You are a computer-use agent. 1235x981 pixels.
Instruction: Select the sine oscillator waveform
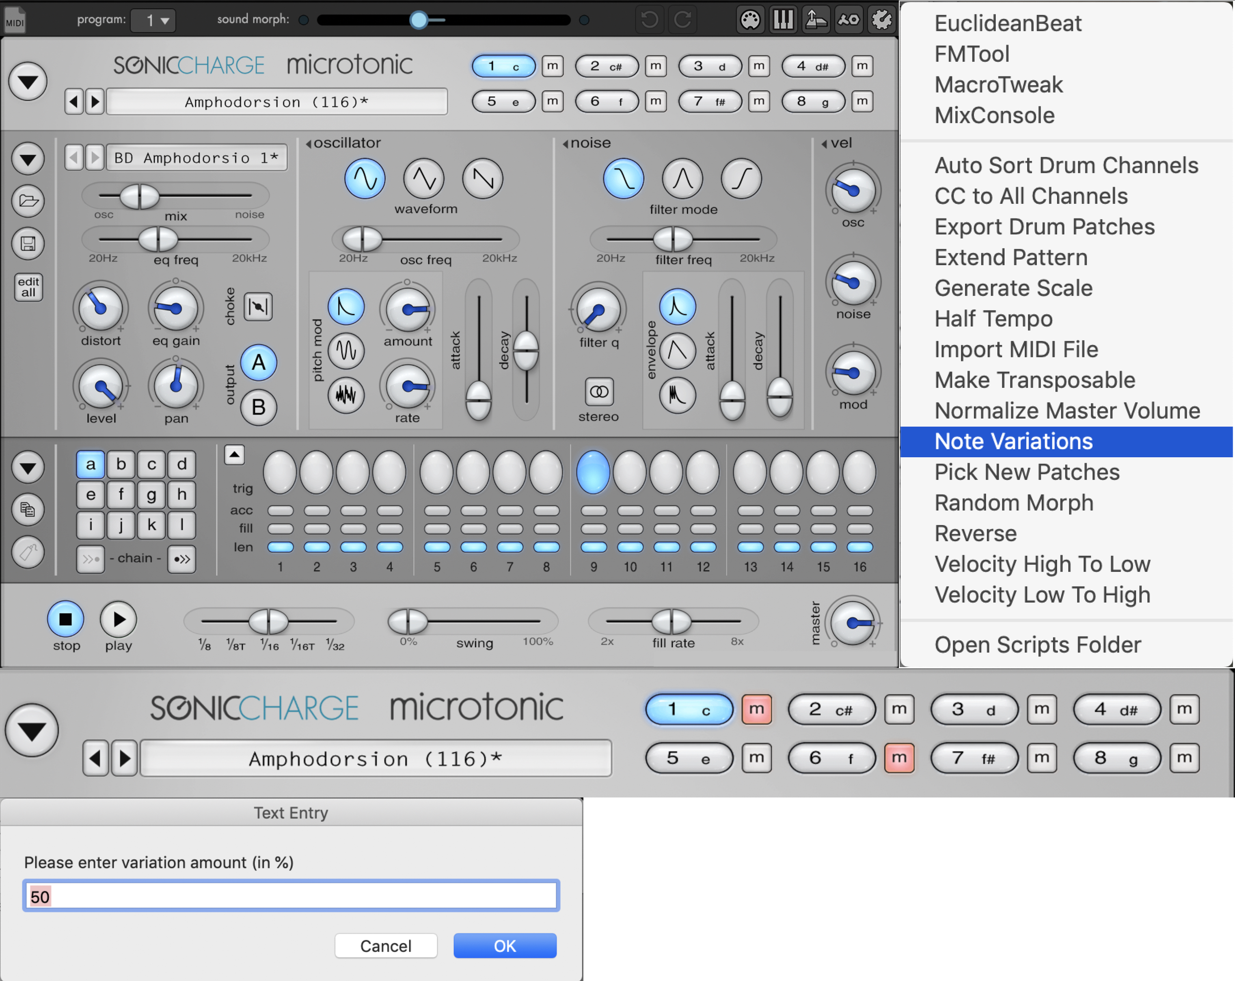[x=364, y=179]
